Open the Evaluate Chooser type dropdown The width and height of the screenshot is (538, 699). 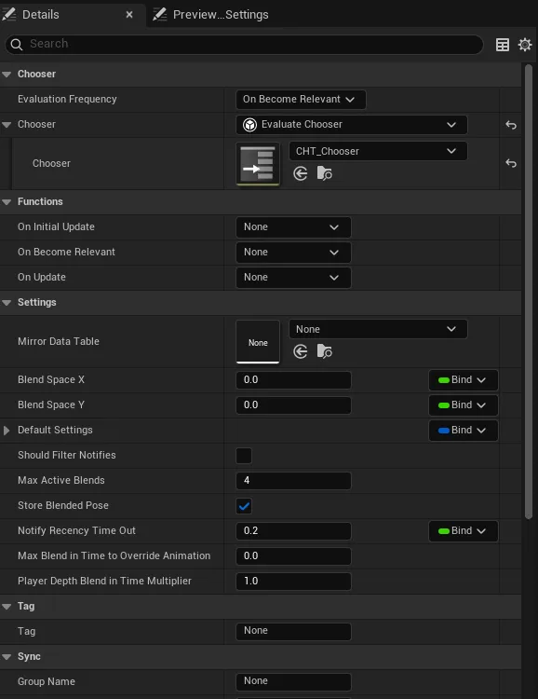point(352,125)
